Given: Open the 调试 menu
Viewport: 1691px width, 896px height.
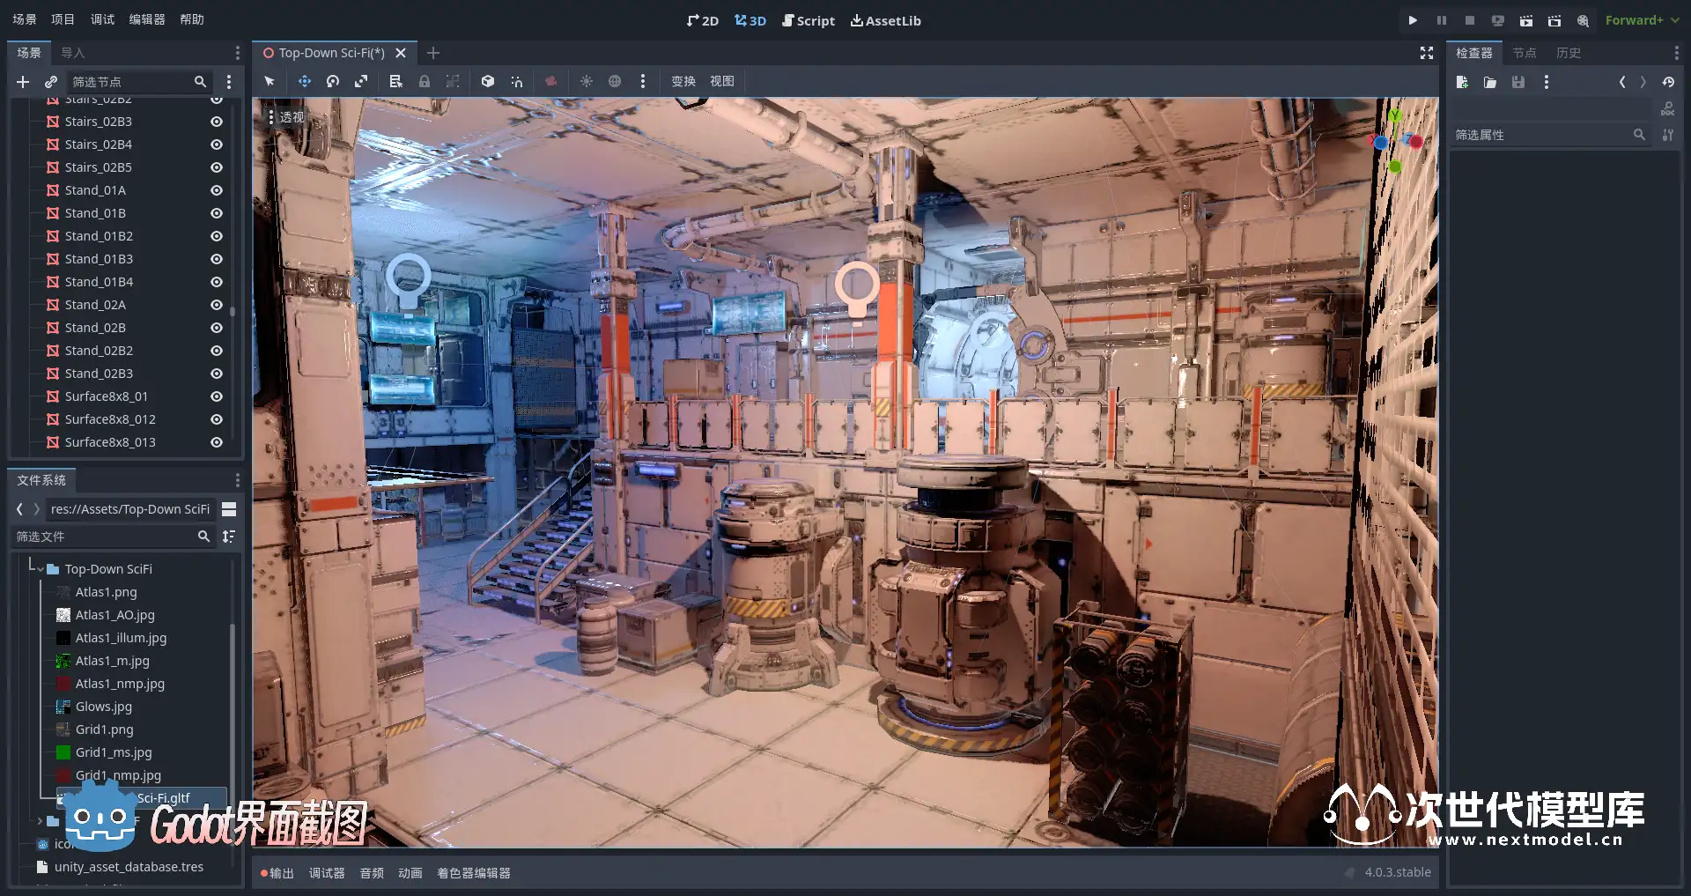Looking at the screenshot, I should pyautogui.click(x=102, y=19).
